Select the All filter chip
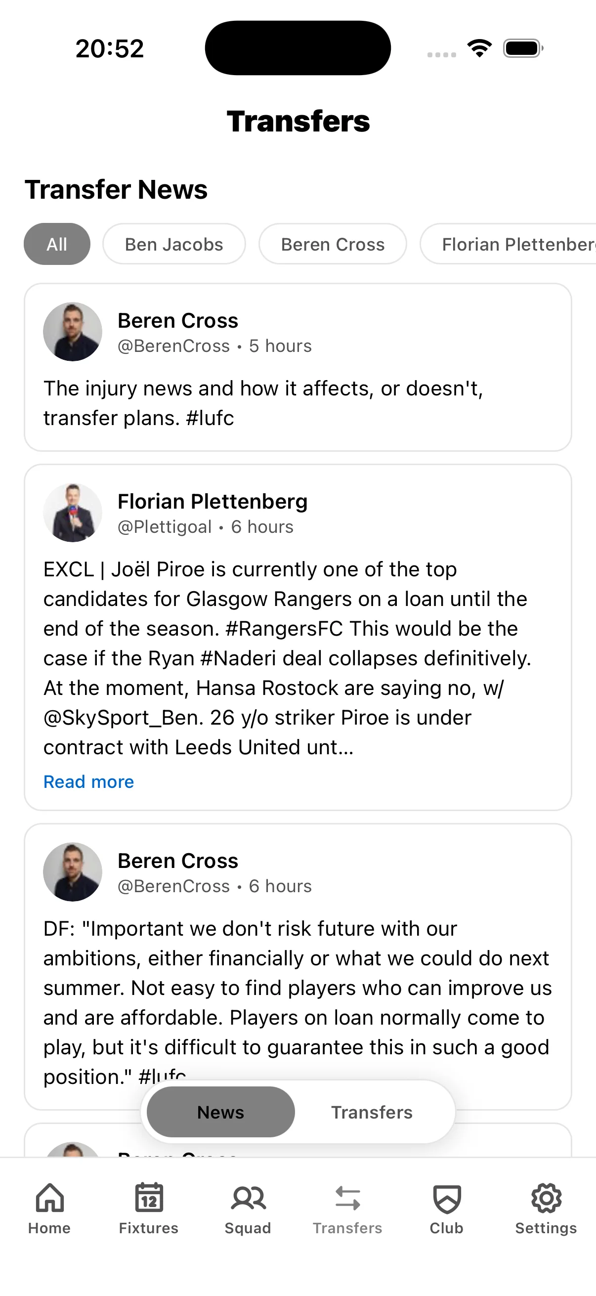 pos(57,244)
